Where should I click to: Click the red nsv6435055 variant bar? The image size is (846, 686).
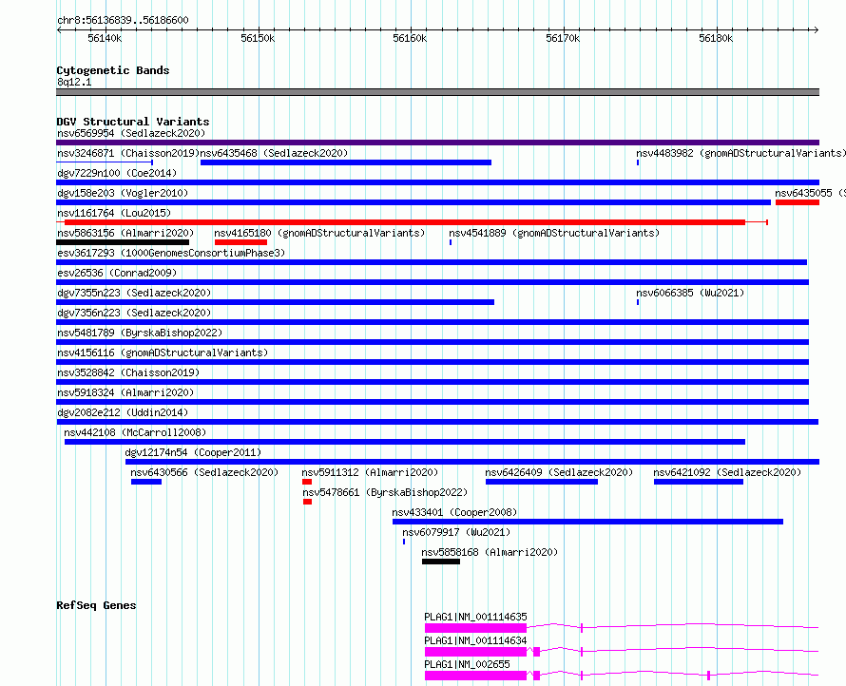pos(798,202)
